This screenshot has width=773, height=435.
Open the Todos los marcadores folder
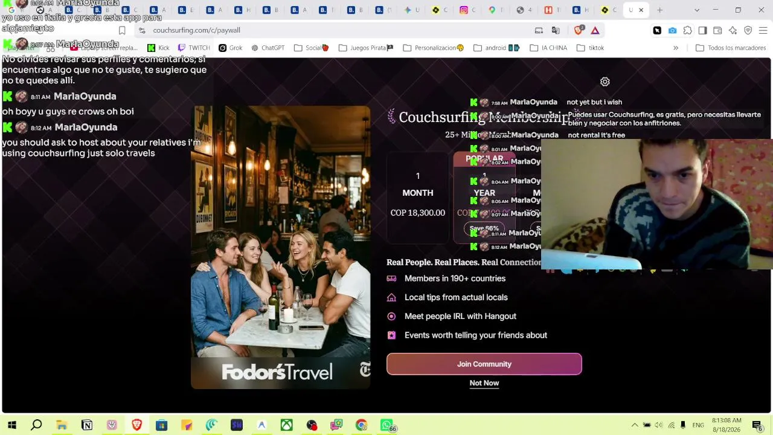[731, 48]
